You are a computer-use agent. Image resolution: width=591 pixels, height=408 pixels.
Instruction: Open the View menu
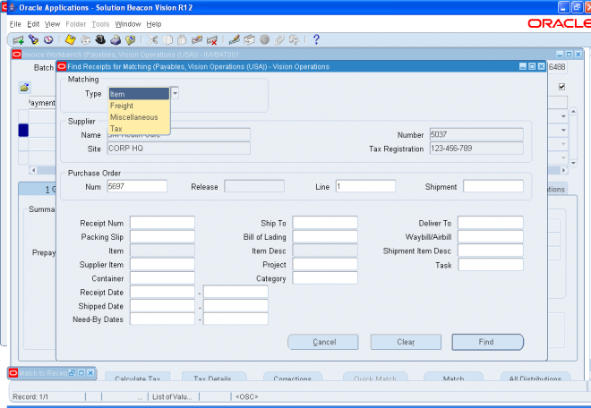point(53,24)
